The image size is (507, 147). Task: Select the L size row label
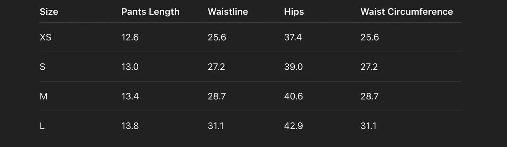(x=42, y=126)
